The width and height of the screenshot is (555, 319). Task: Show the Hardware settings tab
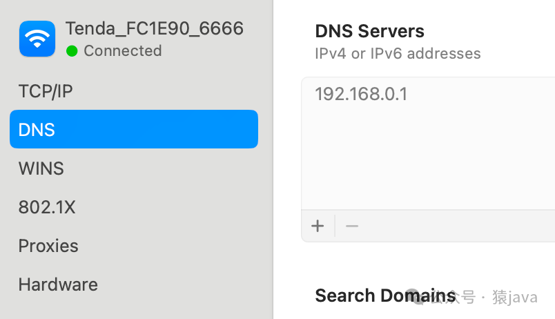pos(58,284)
